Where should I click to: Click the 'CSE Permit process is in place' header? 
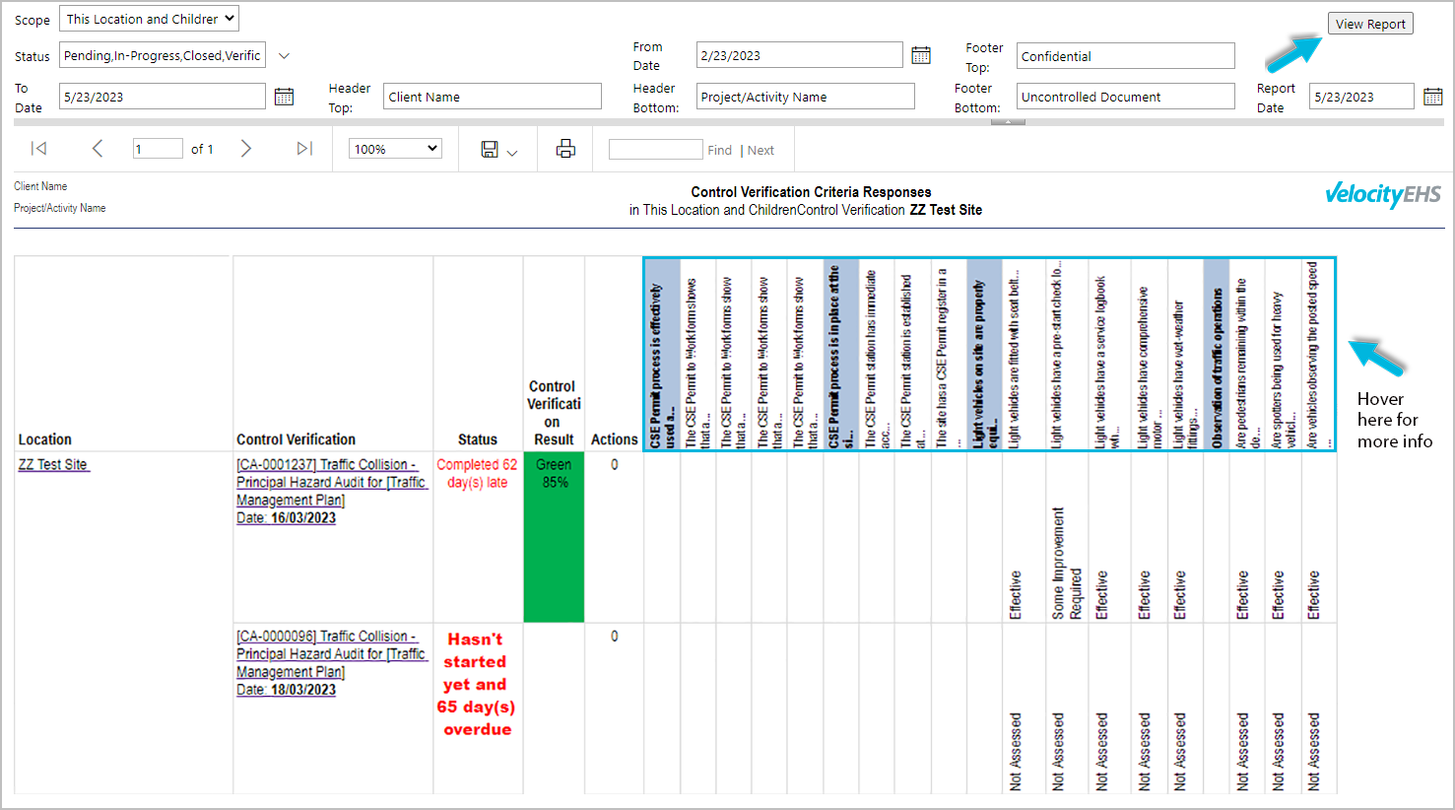pyautogui.click(x=840, y=355)
